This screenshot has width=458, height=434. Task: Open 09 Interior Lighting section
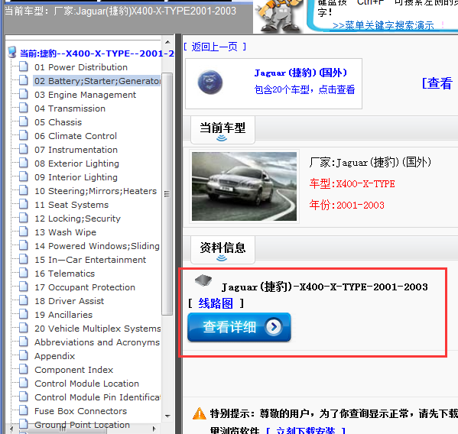76,177
